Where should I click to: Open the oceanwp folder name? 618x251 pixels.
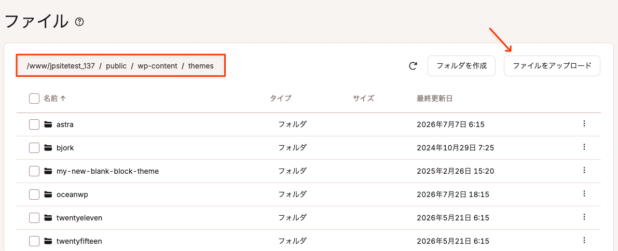(x=73, y=194)
